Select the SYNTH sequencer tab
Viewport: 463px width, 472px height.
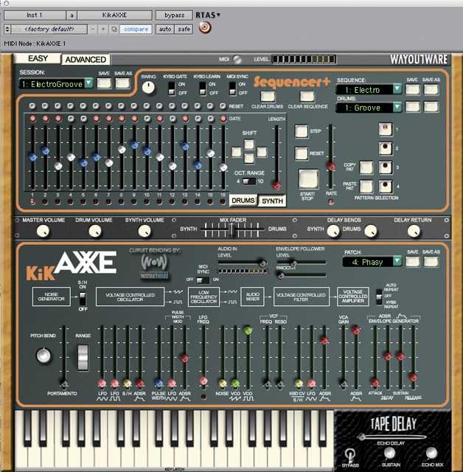(272, 201)
